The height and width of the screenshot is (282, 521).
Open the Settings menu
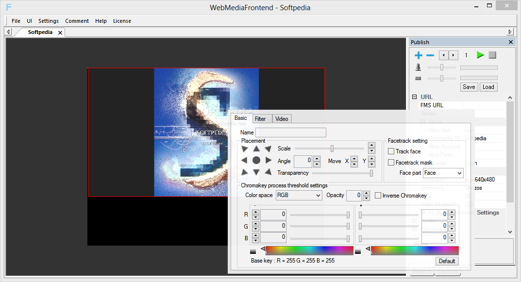49,21
